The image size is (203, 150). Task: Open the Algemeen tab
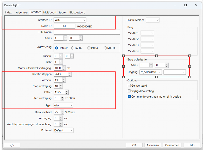(x=22, y=13)
